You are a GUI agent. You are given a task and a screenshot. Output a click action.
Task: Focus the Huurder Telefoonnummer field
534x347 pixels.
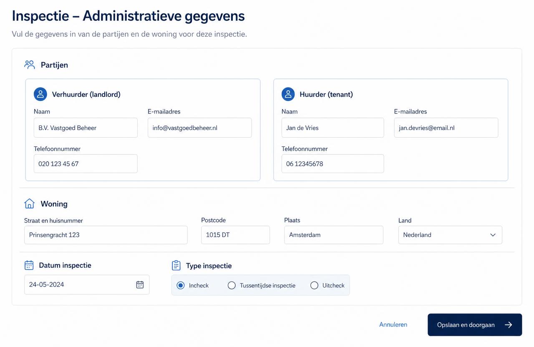pyautogui.click(x=332, y=163)
